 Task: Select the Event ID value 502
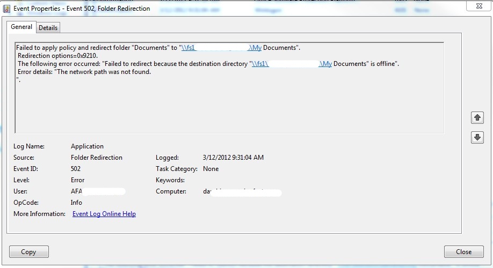click(x=76, y=169)
